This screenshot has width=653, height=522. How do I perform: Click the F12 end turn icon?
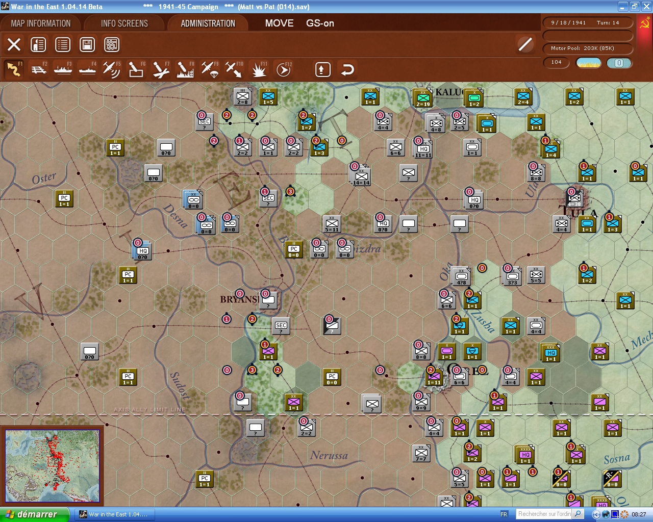click(x=283, y=69)
